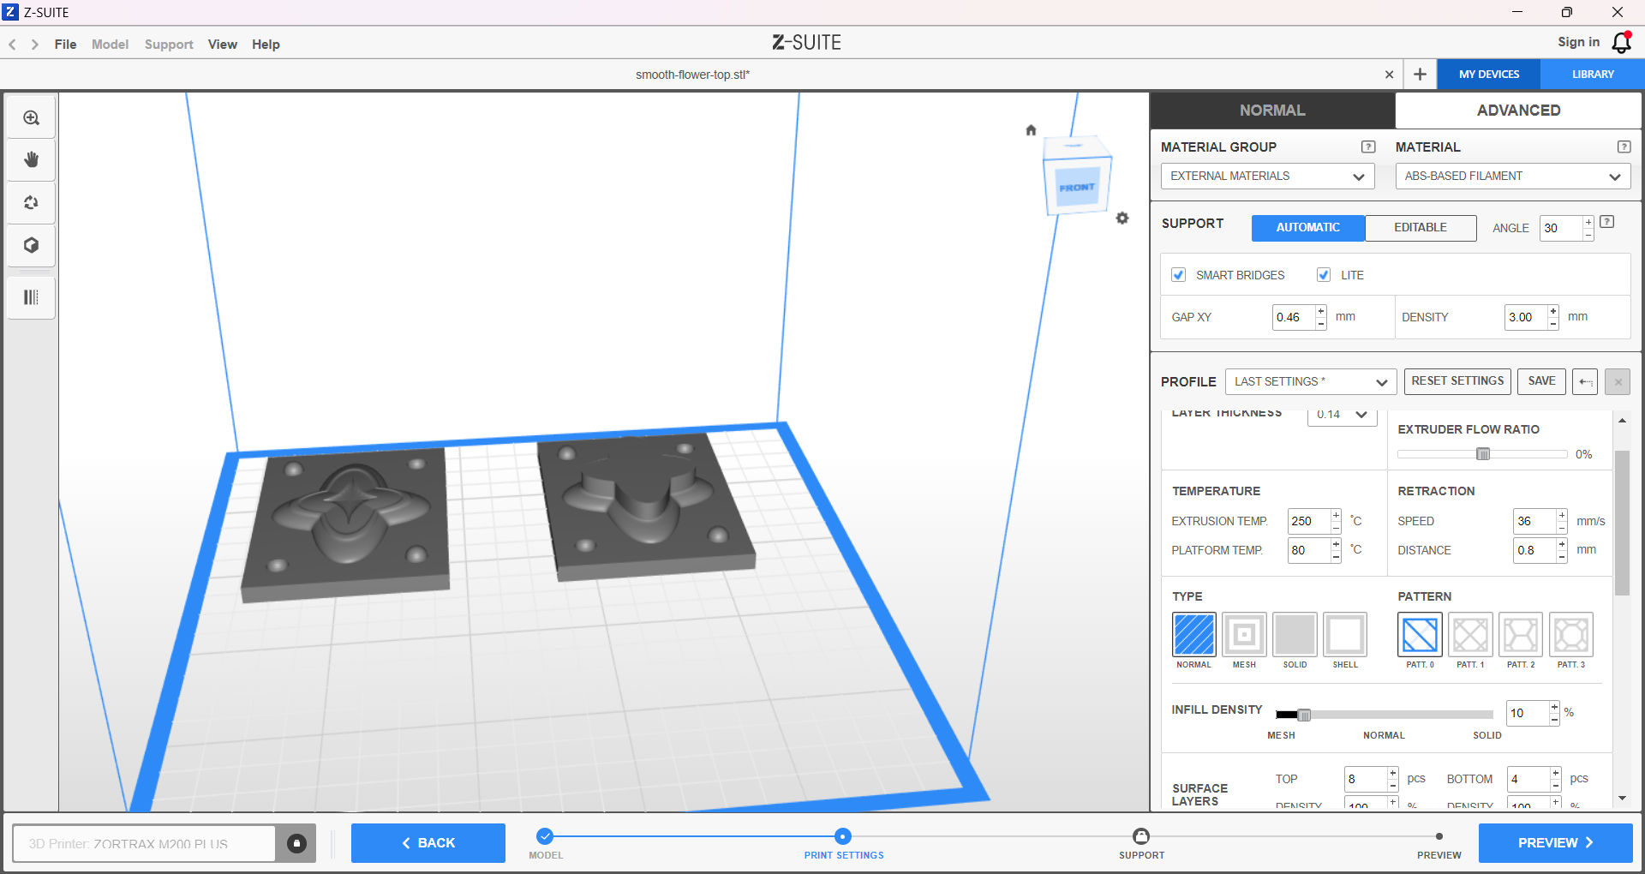Choose infill pattern PATT. 0
1645x874 pixels.
coord(1420,635)
